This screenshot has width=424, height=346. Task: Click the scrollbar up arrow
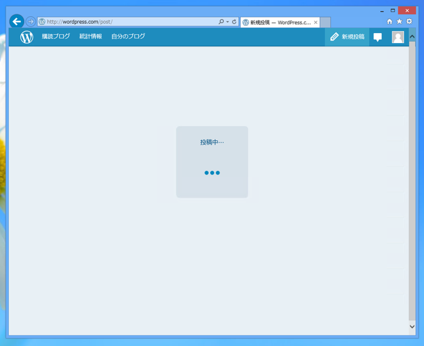(412, 37)
